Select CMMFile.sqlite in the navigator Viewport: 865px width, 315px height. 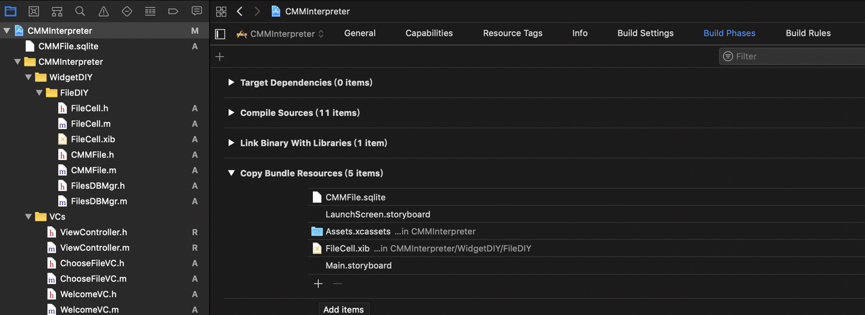(68, 46)
